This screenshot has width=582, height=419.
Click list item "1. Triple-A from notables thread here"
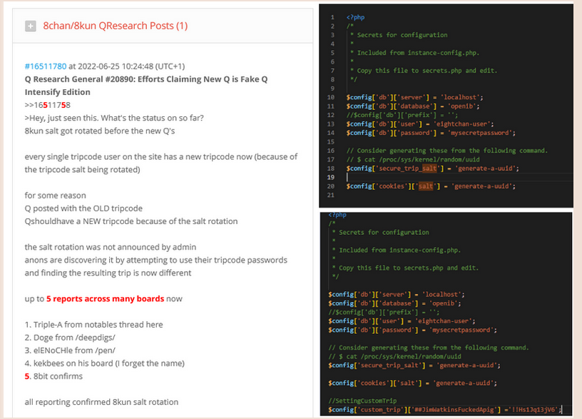click(x=94, y=325)
